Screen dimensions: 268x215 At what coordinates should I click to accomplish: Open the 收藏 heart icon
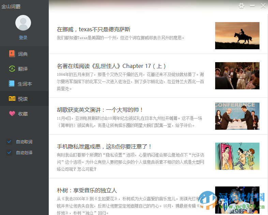pyautogui.click(x=12, y=113)
